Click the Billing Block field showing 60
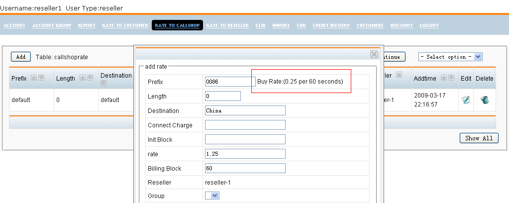The image size is (509, 203). click(x=245, y=168)
